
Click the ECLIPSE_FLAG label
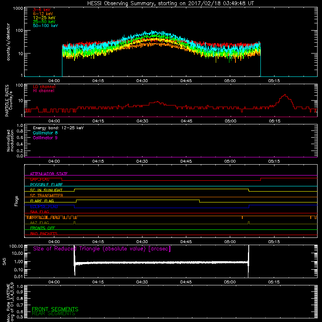click(x=44, y=206)
